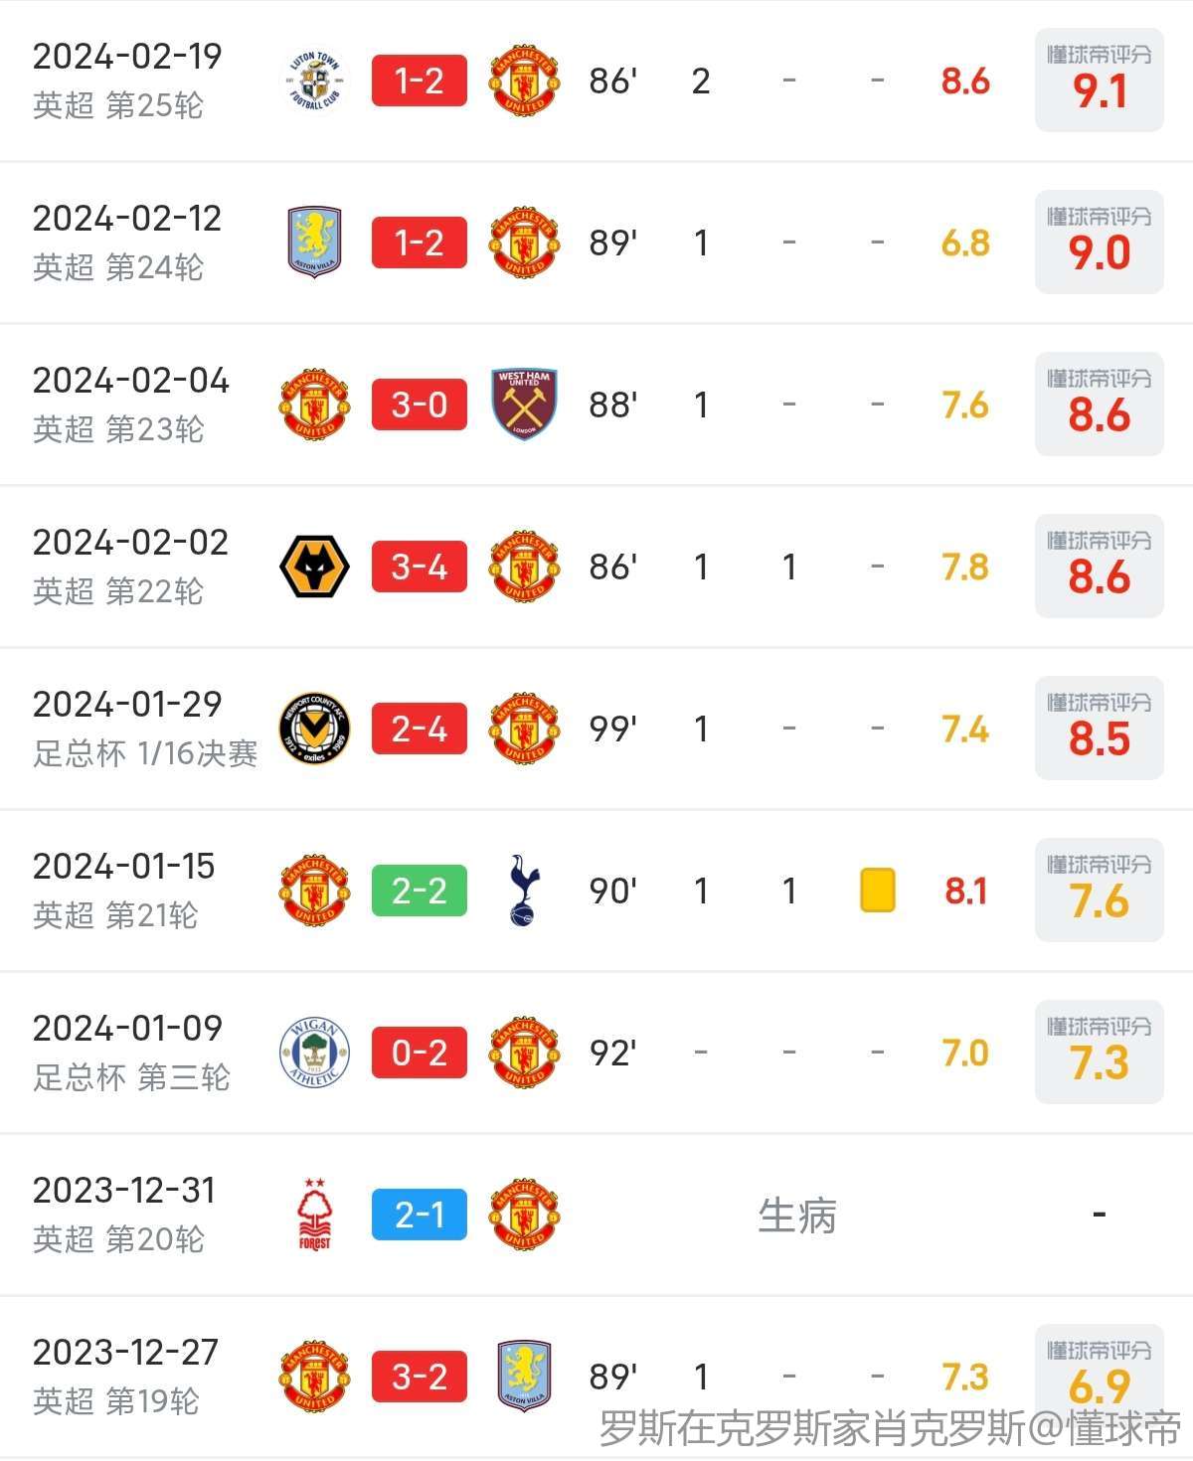The height and width of the screenshot is (1461, 1193).
Task: Click the Newport County crest
Action: [x=314, y=729]
